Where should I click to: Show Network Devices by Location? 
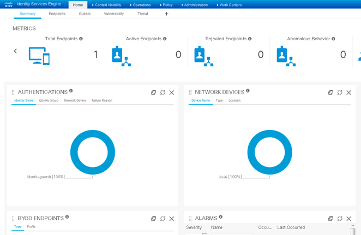click(x=234, y=101)
